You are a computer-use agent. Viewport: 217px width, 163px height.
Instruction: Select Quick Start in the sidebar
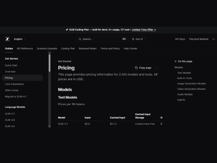tap(11, 65)
